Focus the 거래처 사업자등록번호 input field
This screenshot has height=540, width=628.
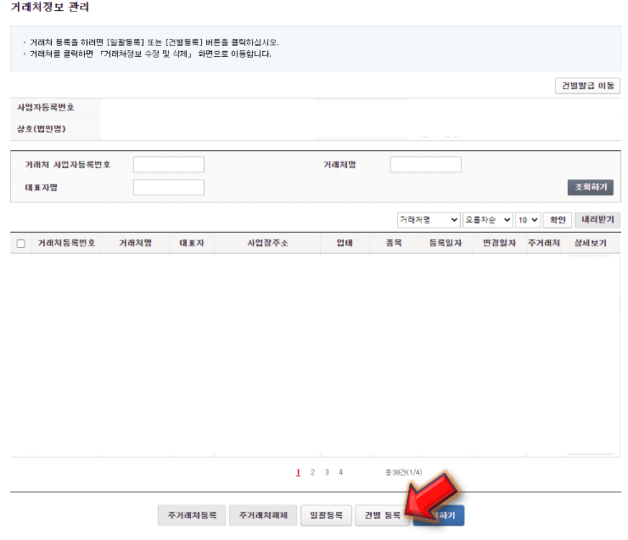click(x=169, y=165)
